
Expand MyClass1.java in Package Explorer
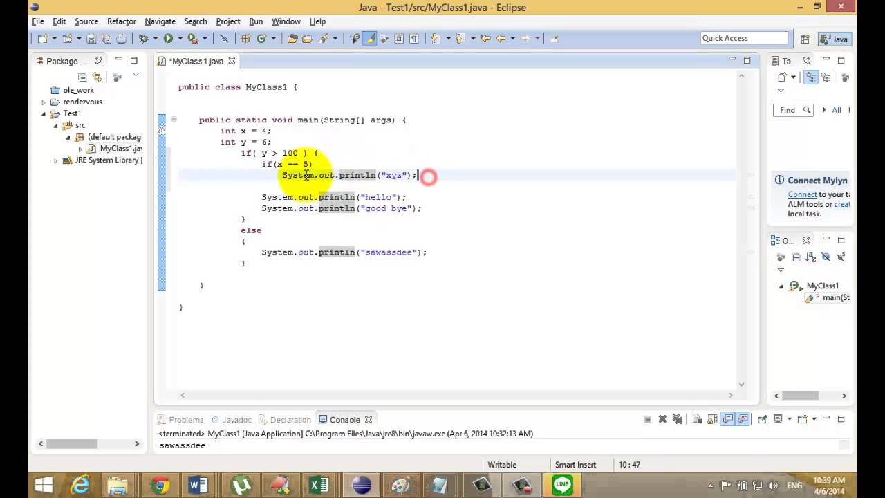(x=80, y=149)
